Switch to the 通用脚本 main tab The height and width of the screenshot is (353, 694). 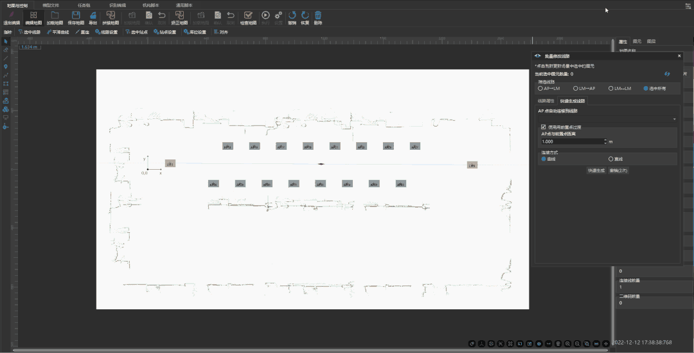click(184, 5)
